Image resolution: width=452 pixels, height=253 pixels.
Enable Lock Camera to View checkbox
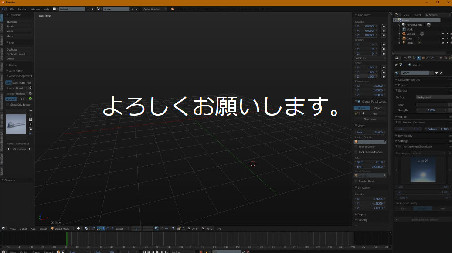click(x=356, y=152)
